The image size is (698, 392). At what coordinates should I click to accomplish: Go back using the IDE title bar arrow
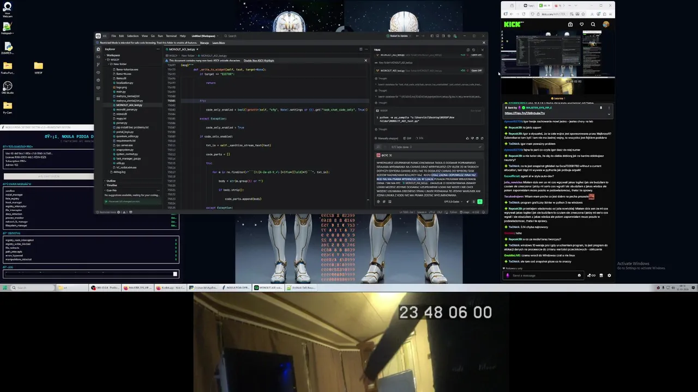(x=417, y=36)
